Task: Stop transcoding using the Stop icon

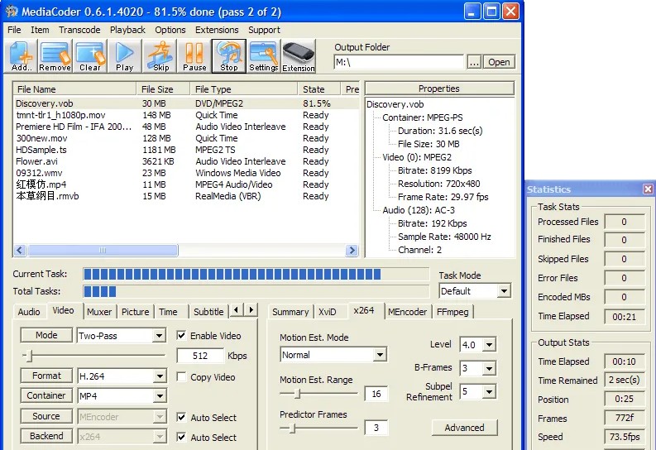Action: 229,56
